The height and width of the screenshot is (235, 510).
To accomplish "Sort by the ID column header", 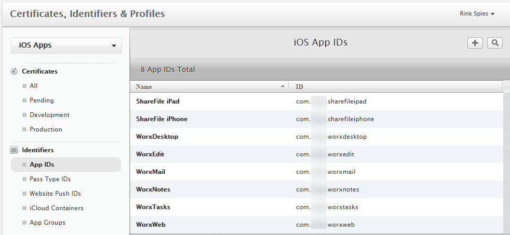I will [x=396, y=86].
